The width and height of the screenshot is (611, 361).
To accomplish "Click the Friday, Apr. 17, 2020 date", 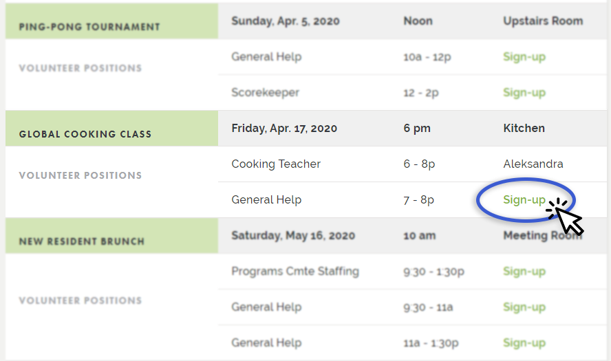I will coord(284,129).
